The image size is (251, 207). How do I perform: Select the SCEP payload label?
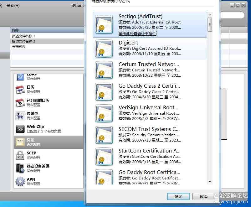click(31, 153)
